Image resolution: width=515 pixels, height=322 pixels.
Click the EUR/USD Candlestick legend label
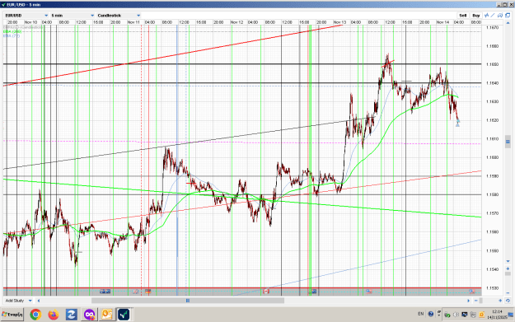[23, 27]
